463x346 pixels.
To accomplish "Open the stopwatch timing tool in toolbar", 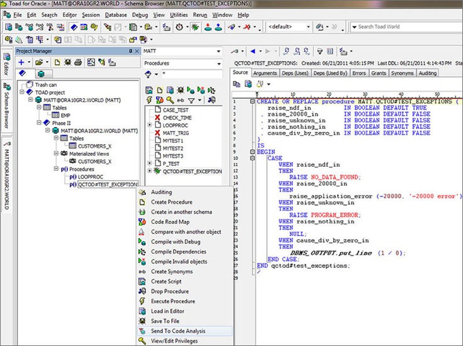I will click(x=179, y=27).
